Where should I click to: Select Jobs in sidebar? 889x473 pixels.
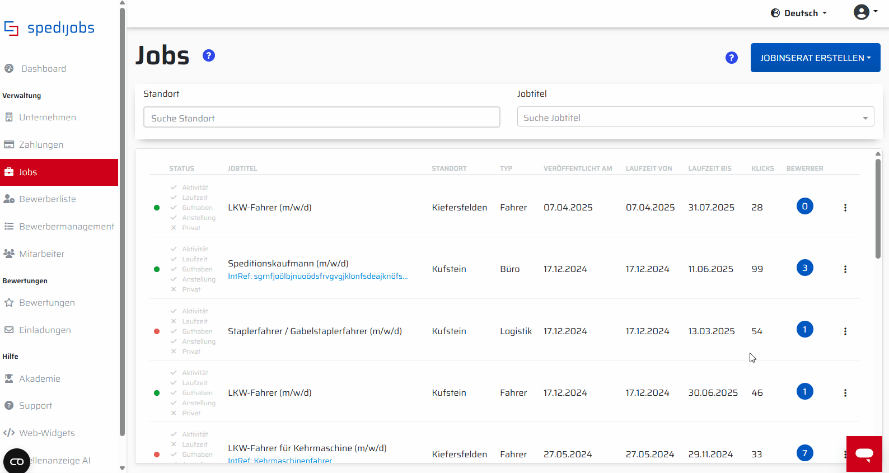coord(59,172)
